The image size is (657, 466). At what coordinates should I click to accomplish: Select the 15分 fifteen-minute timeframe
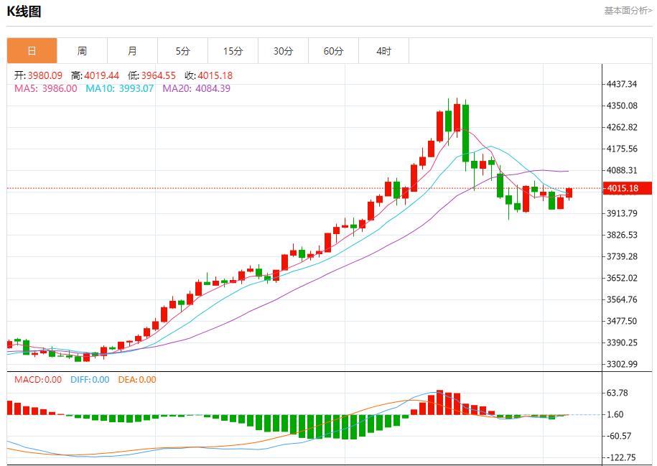(232, 50)
